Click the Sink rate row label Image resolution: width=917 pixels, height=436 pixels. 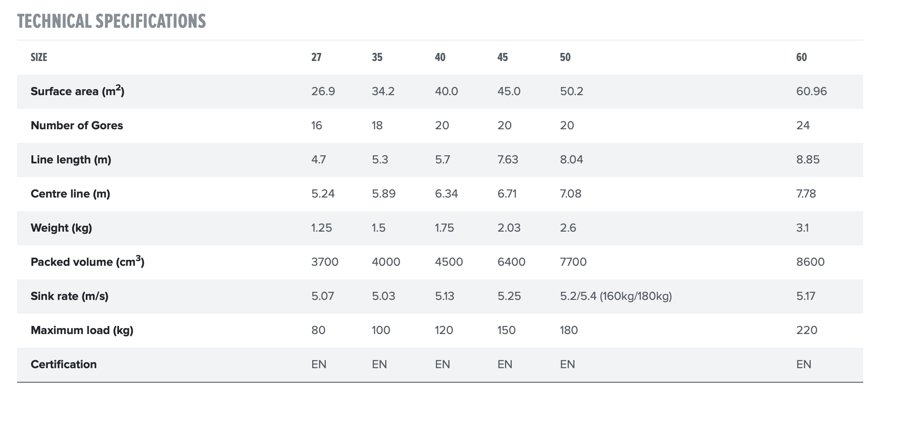click(70, 296)
